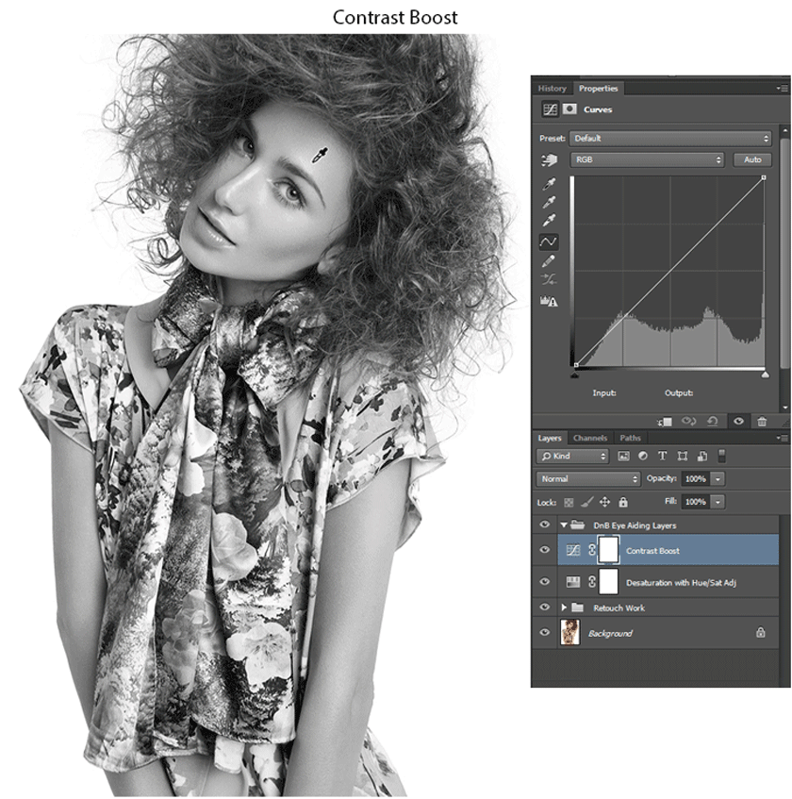
Task: Click the layer mask icon in Properties
Action: coord(569,109)
